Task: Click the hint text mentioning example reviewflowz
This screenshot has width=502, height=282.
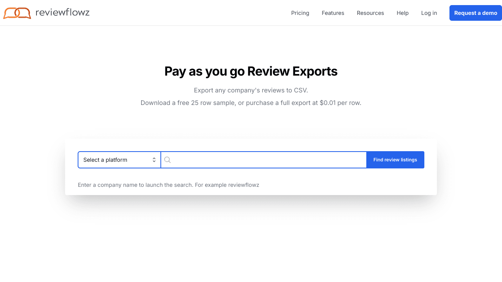Action: coord(169,185)
